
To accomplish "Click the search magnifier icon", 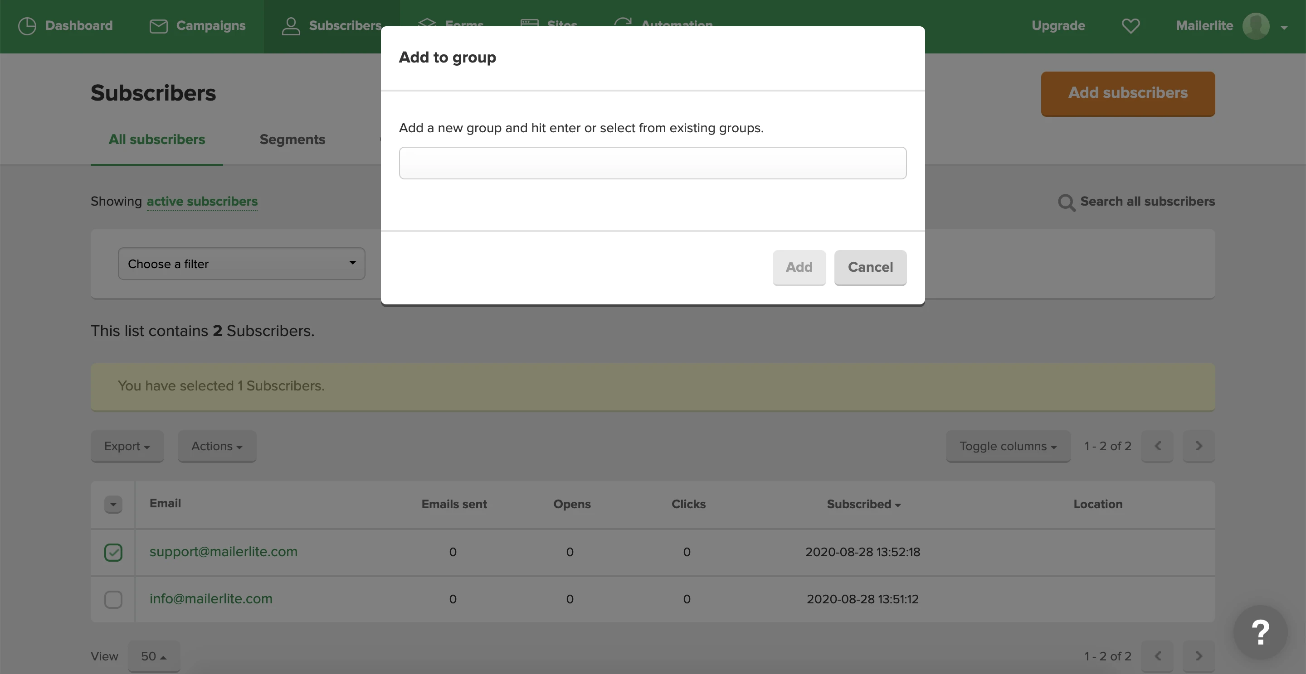I will click(x=1066, y=202).
